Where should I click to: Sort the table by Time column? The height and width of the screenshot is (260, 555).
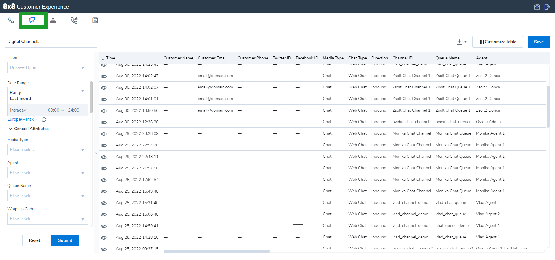(110, 58)
